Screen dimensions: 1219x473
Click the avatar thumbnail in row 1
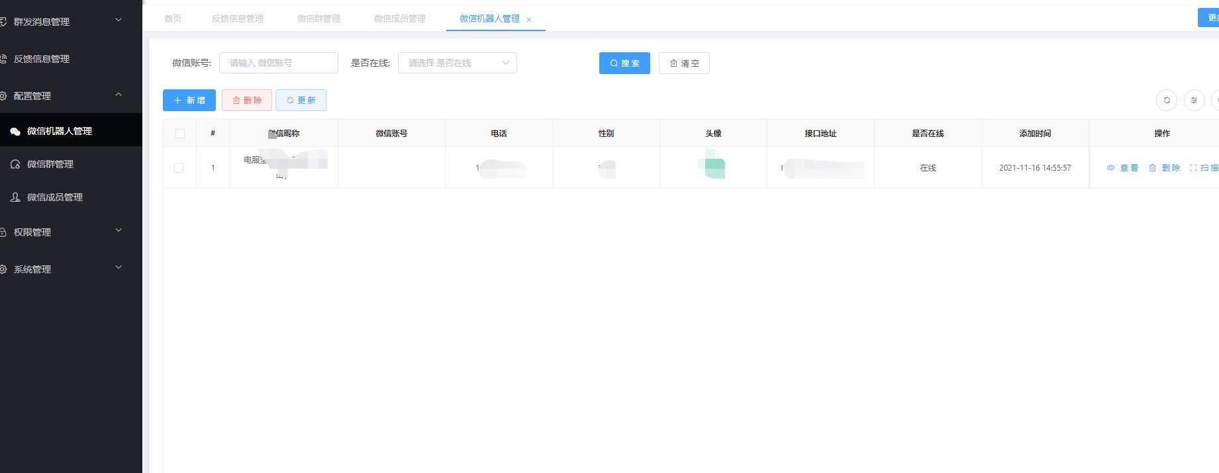[713, 165]
